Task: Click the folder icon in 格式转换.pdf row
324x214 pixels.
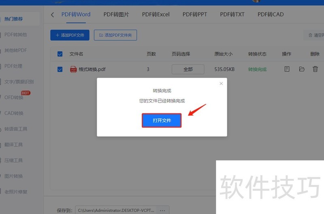Action: click(x=302, y=69)
